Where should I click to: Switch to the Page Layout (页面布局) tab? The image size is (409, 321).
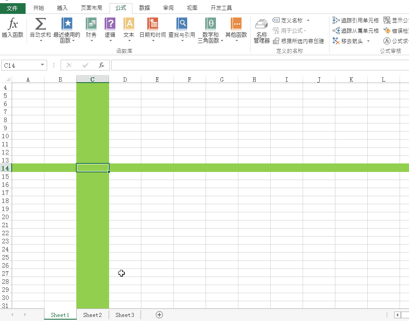click(92, 8)
